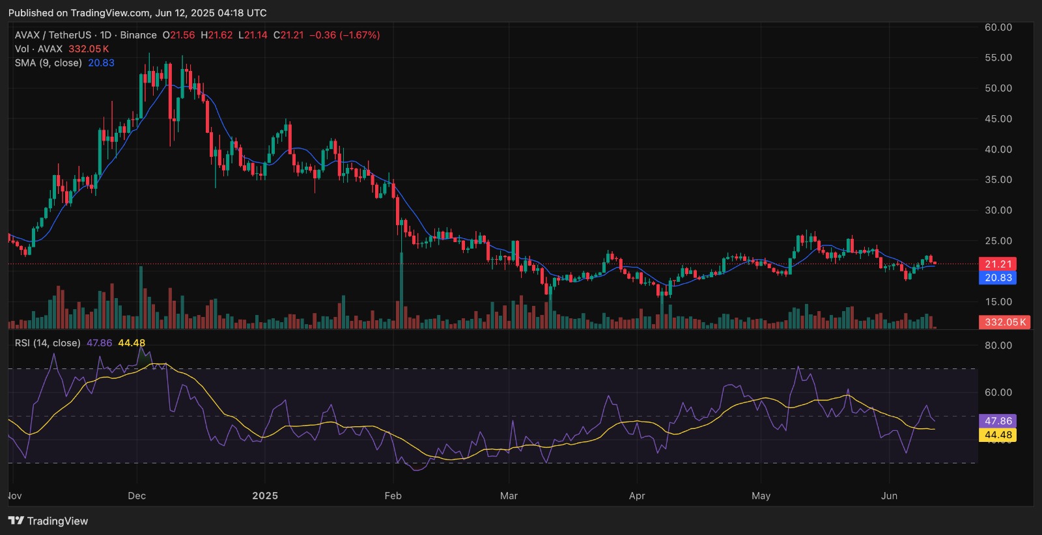Select the Vol · AVAX indicator legend
The image size is (1042, 535).
tap(38, 49)
